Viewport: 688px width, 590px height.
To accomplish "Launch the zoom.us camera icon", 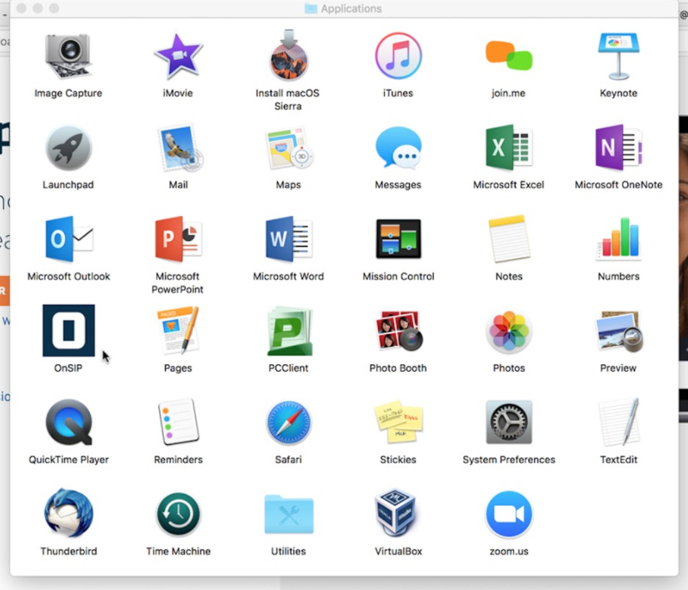I will coord(509,514).
